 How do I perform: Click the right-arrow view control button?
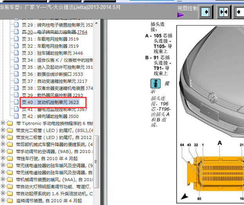point(206,12)
